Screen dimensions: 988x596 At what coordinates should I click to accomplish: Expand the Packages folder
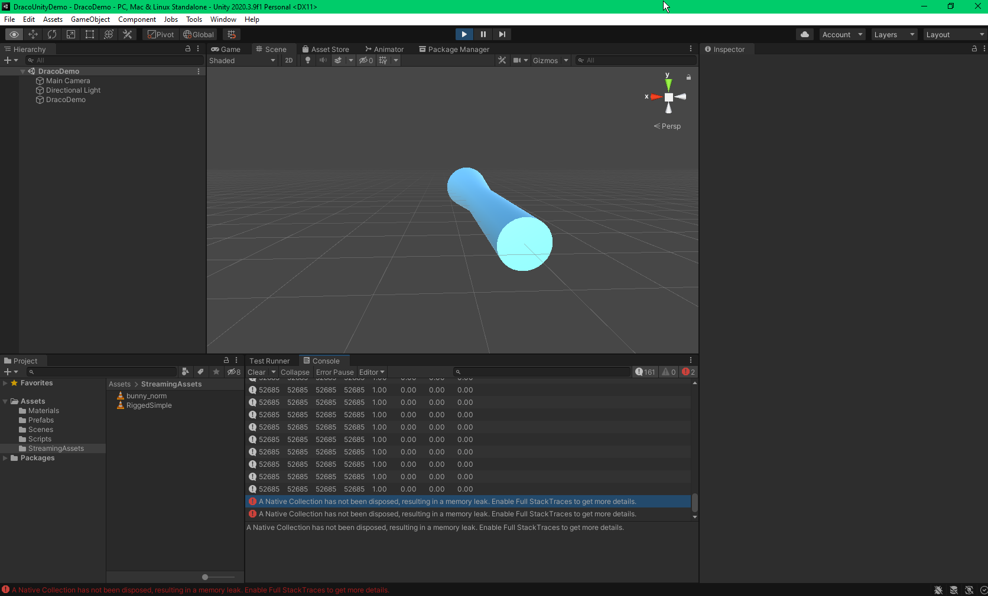[x=5, y=458]
